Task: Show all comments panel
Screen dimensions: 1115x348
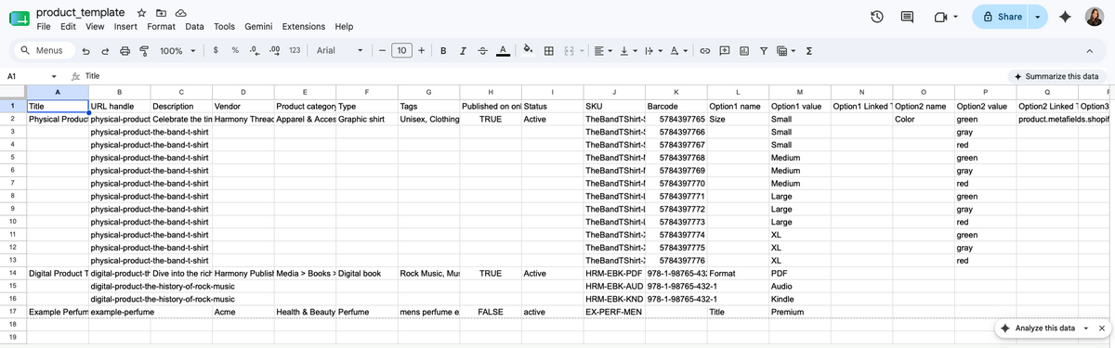Action: tap(908, 18)
